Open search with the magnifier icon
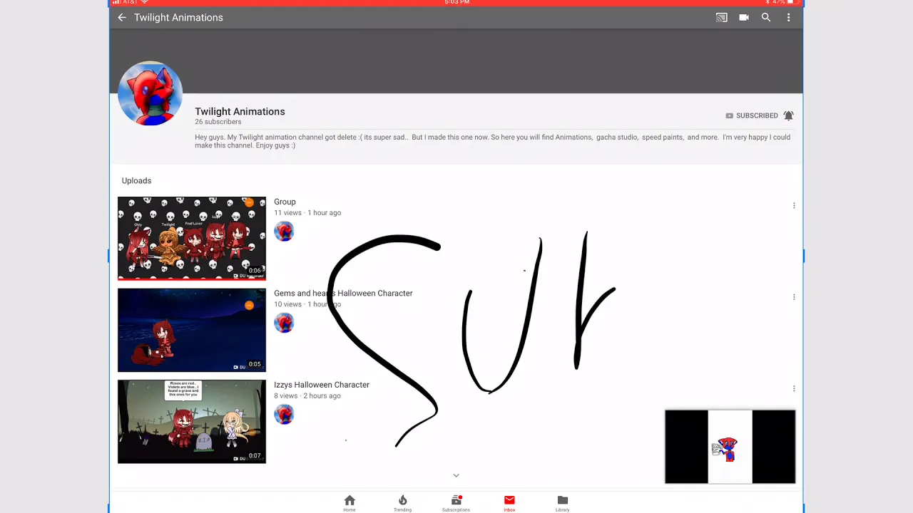 point(766,18)
